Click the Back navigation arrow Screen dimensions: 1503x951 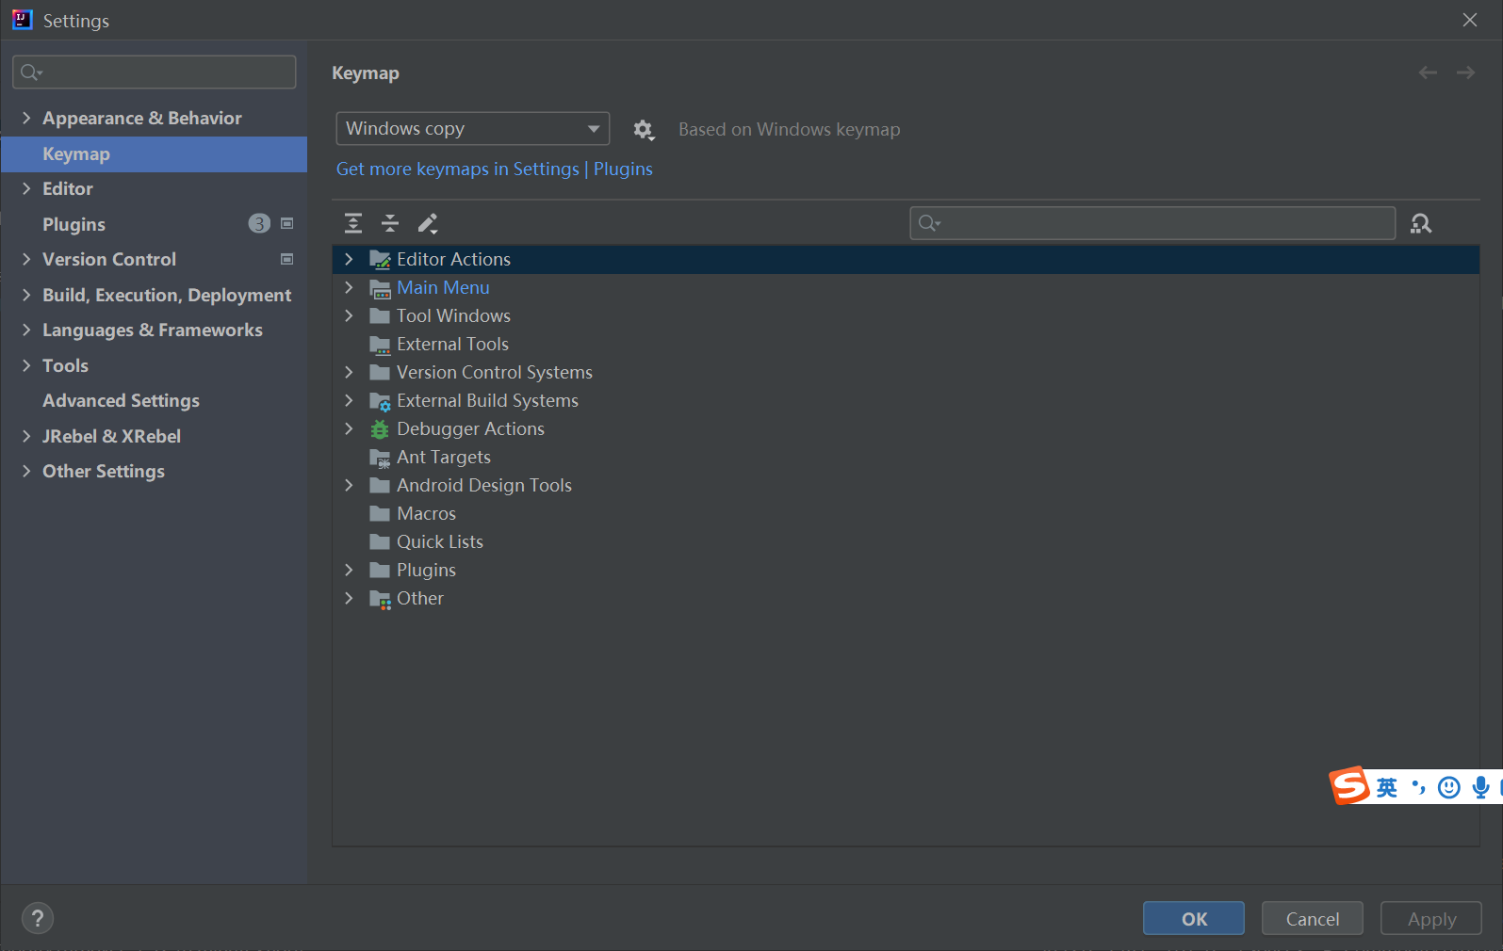click(1428, 73)
